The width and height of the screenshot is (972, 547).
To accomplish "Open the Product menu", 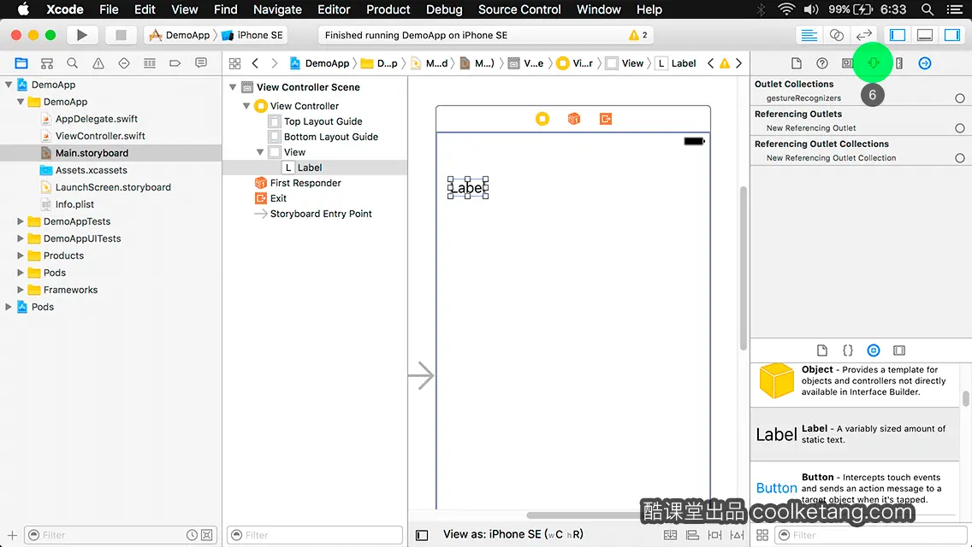I will pos(388,9).
